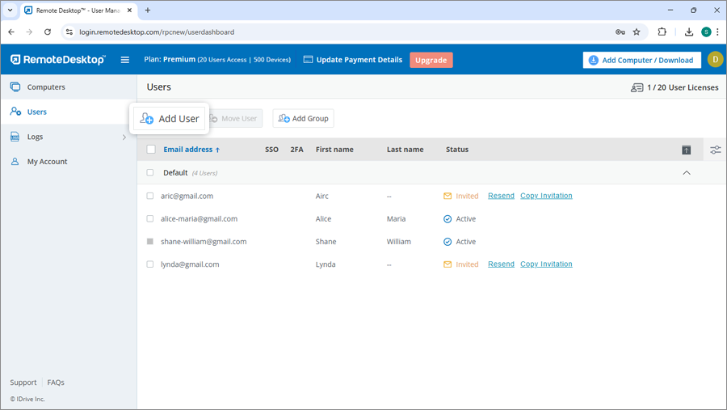Click the 2FA column header
This screenshot has height=410, width=727.
(296, 150)
